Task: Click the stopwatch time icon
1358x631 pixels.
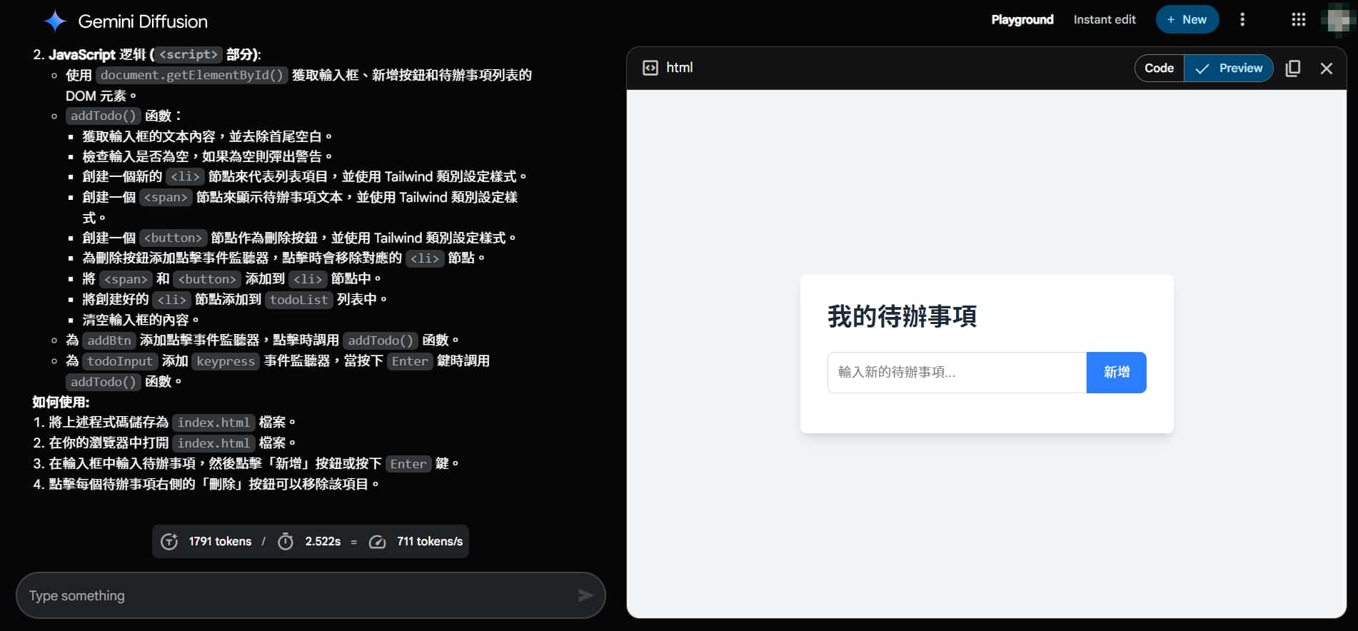Action: coord(286,542)
